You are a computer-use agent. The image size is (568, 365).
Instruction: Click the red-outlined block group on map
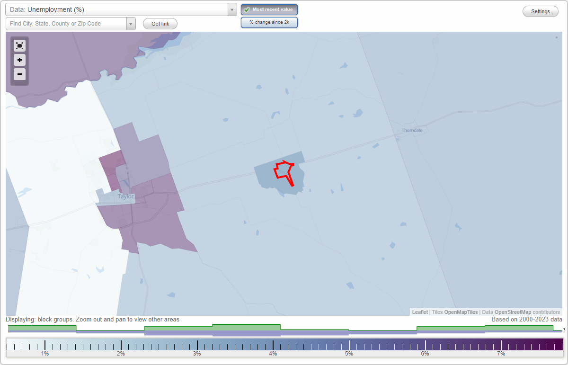coord(284,172)
